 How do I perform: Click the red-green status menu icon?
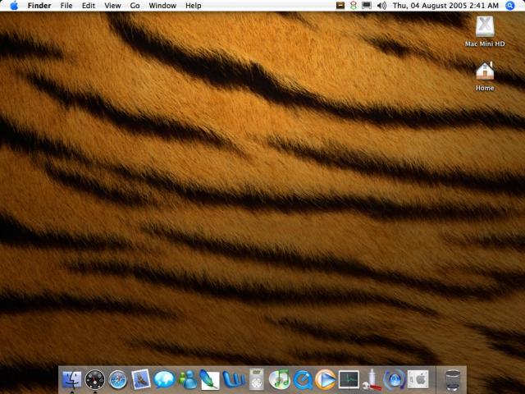pyautogui.click(x=354, y=6)
